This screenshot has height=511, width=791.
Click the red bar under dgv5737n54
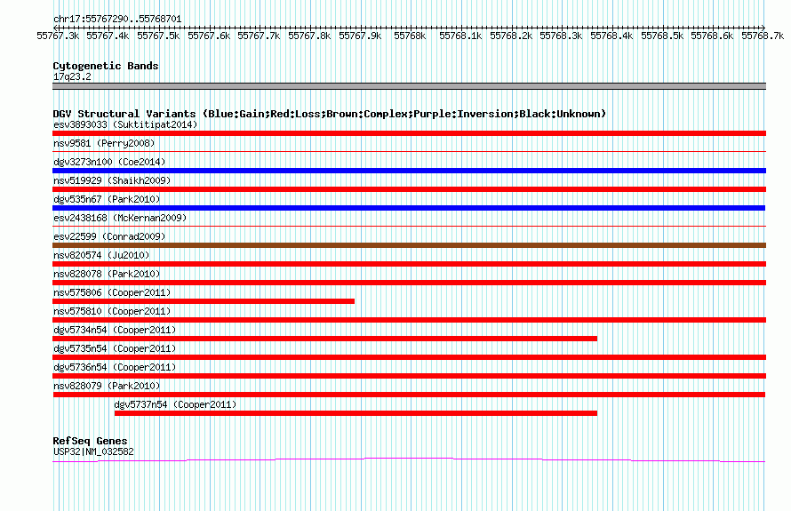tap(356, 413)
